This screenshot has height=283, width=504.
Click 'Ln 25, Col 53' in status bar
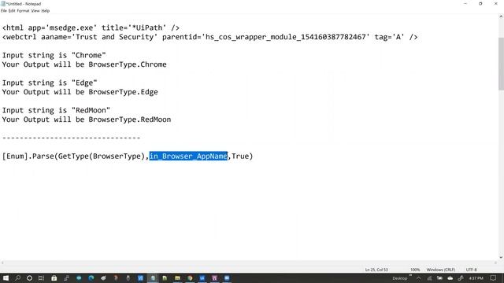(x=376, y=270)
